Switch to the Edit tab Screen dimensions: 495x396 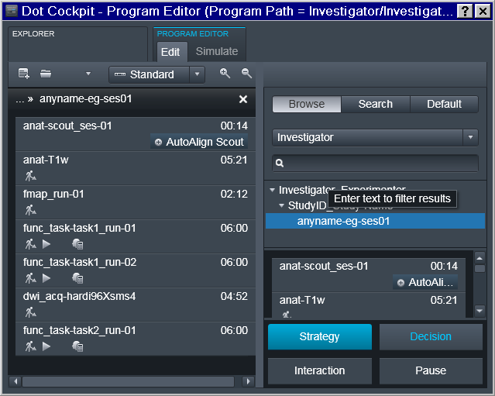[x=170, y=52]
